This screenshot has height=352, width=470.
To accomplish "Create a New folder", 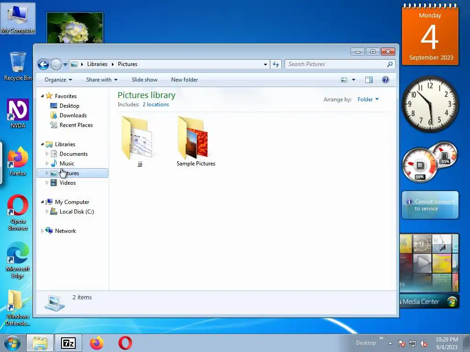I will point(185,80).
